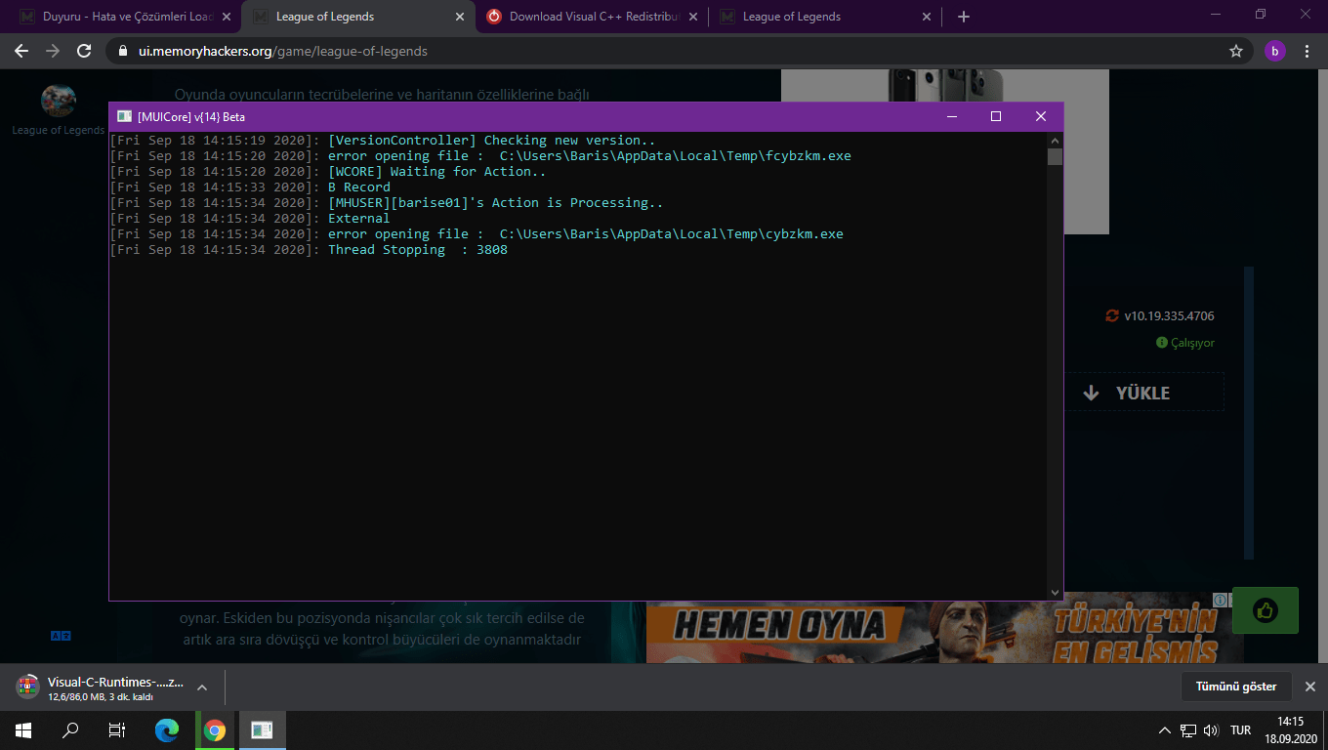The image size is (1328, 750).
Task: Reload the memoryhackers page
Action: [84, 51]
